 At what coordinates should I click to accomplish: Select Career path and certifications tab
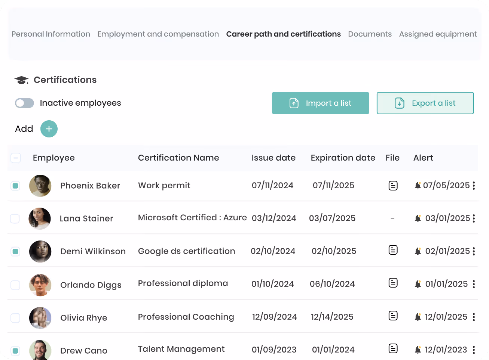[x=283, y=34]
